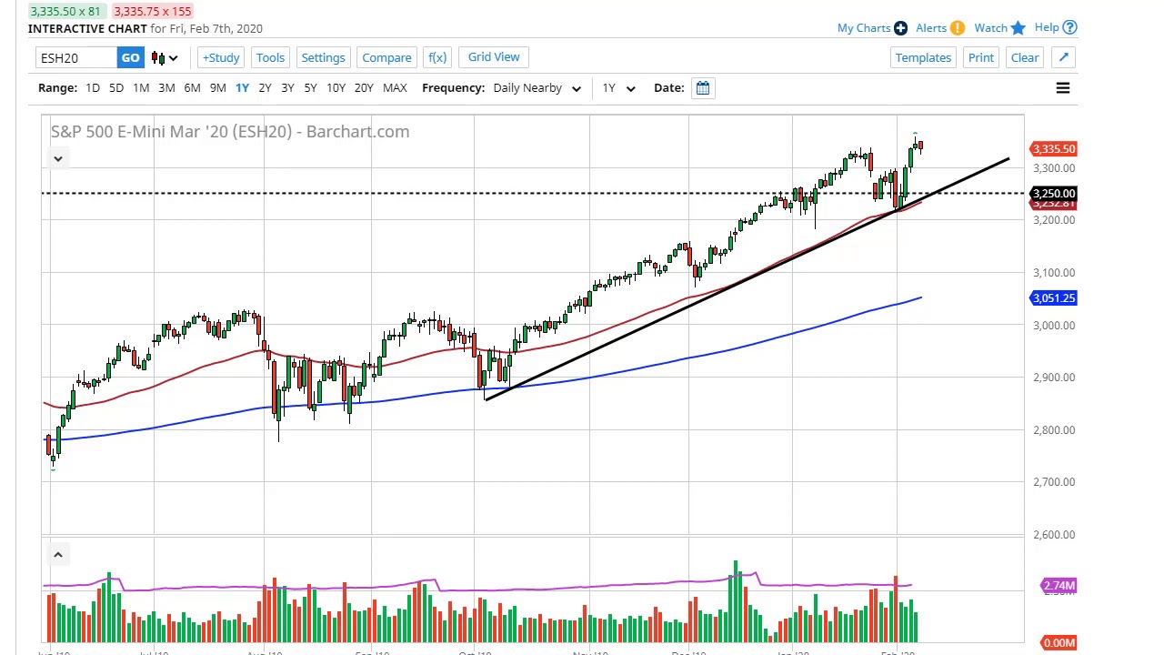This screenshot has height=655, width=1164.
Task: Click the Alerts exclamation icon
Action: [958, 28]
